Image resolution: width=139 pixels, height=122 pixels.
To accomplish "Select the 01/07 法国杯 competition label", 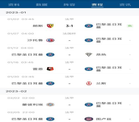I will coord(69,34).
